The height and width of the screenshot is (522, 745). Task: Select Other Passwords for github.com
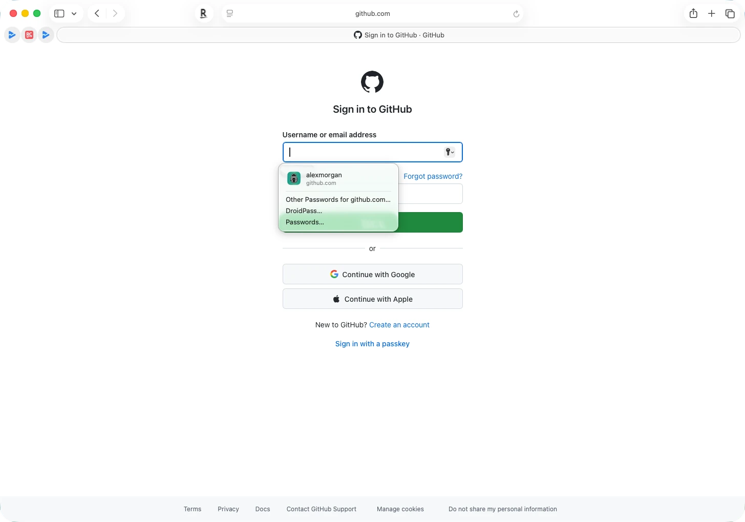click(x=338, y=200)
